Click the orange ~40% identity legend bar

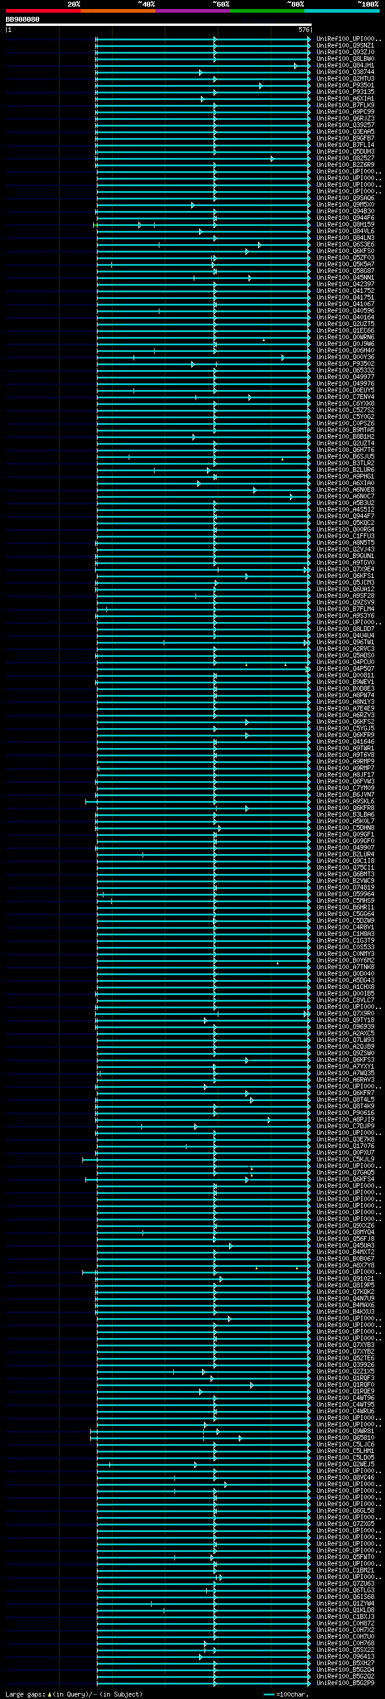coord(118,11)
